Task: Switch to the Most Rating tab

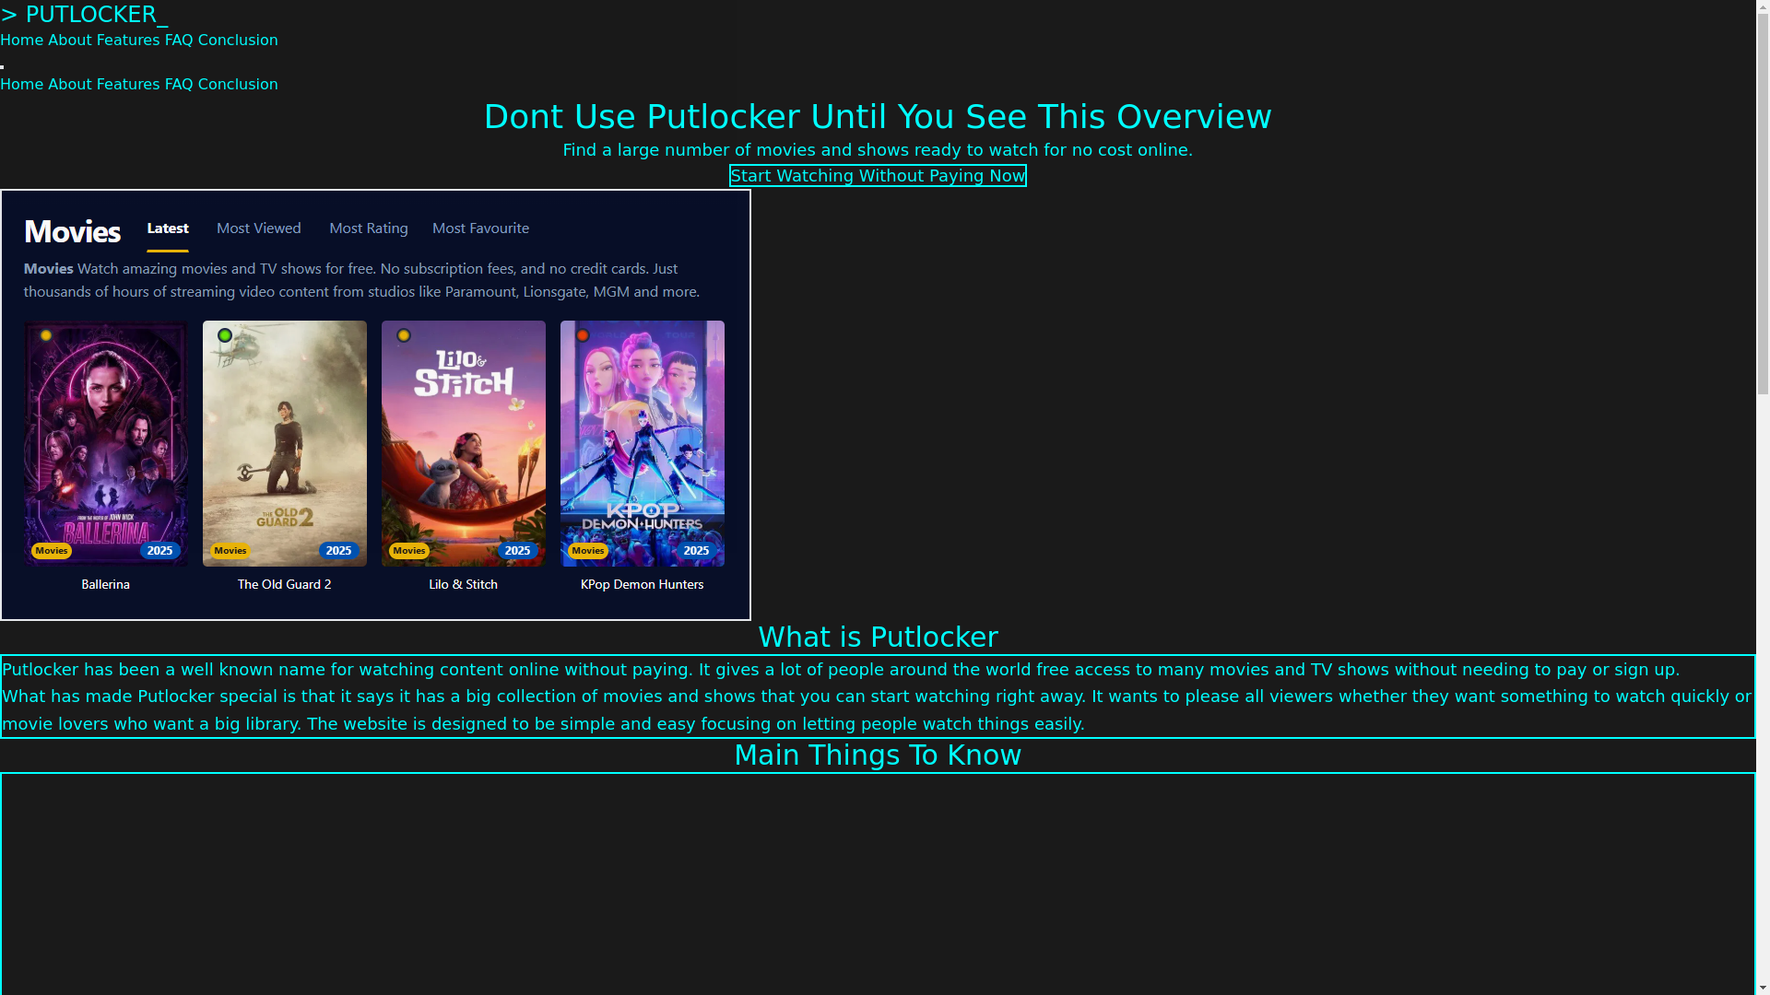Action: (x=369, y=228)
